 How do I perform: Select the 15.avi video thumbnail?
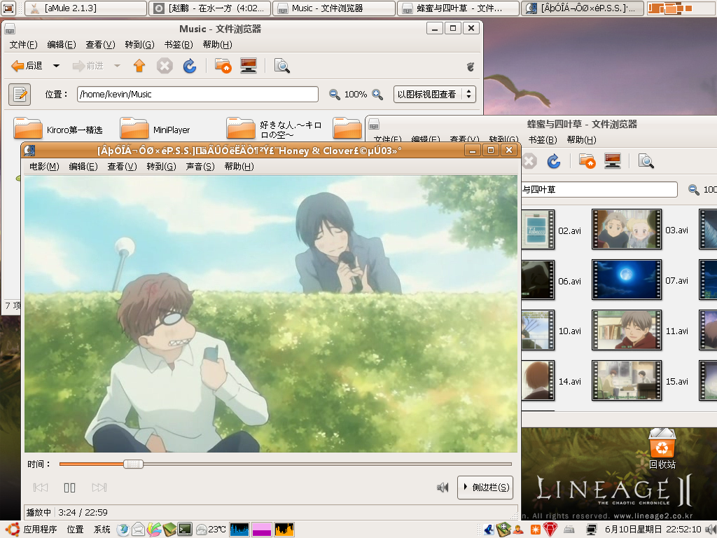[x=627, y=380]
